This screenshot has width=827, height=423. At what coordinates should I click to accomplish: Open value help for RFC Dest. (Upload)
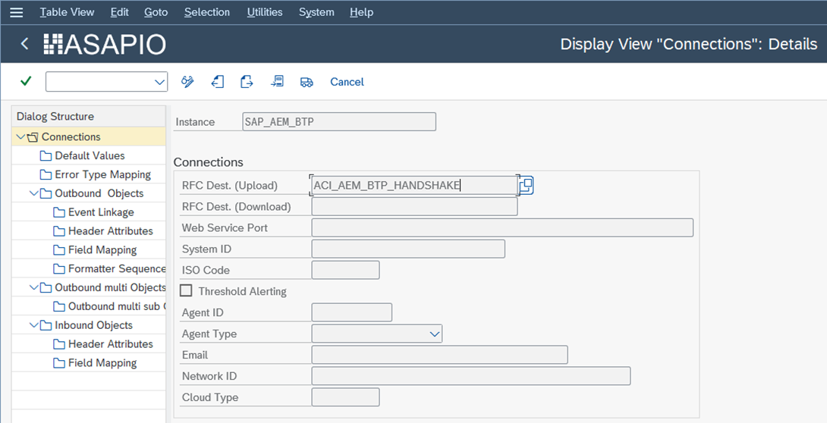[527, 186]
